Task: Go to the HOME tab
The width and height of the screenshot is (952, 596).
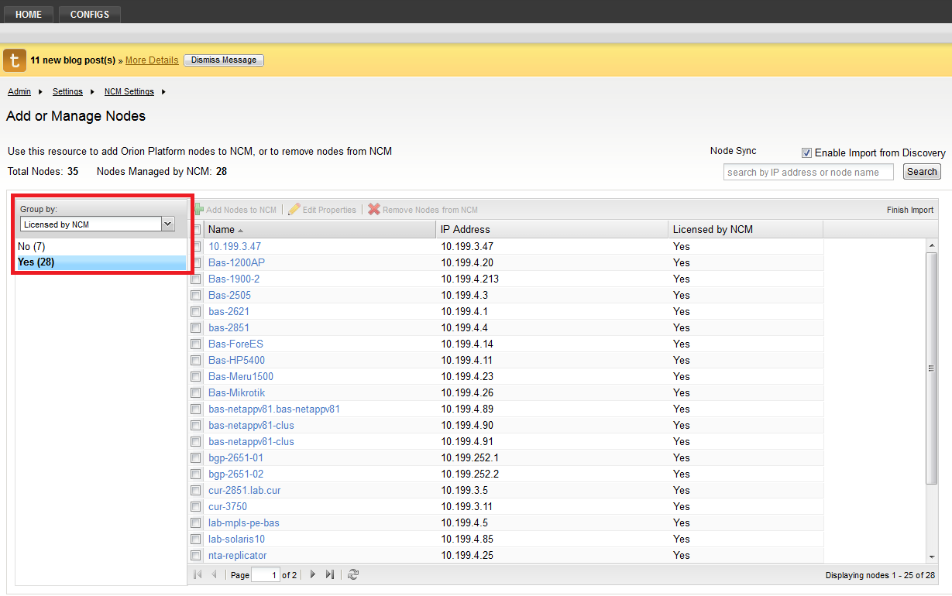Action: [29, 13]
